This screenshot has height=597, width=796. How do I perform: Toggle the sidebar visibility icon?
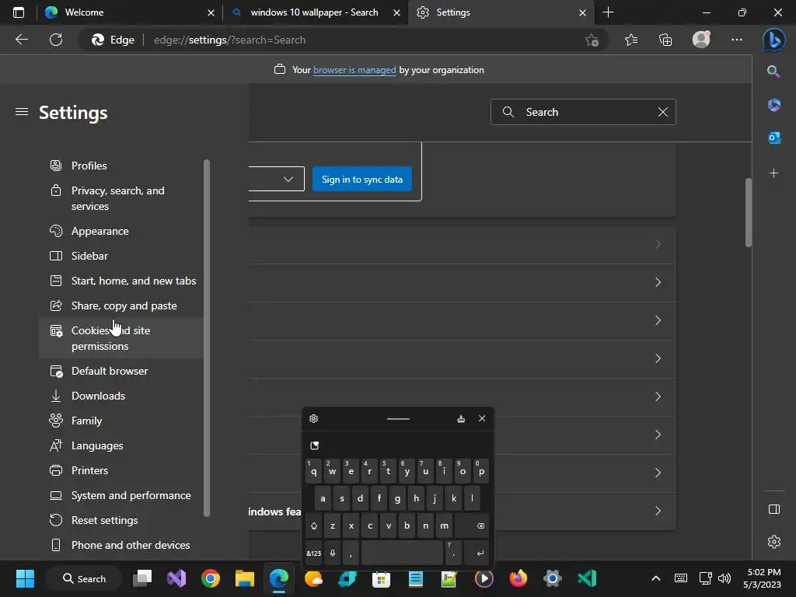coord(773,509)
